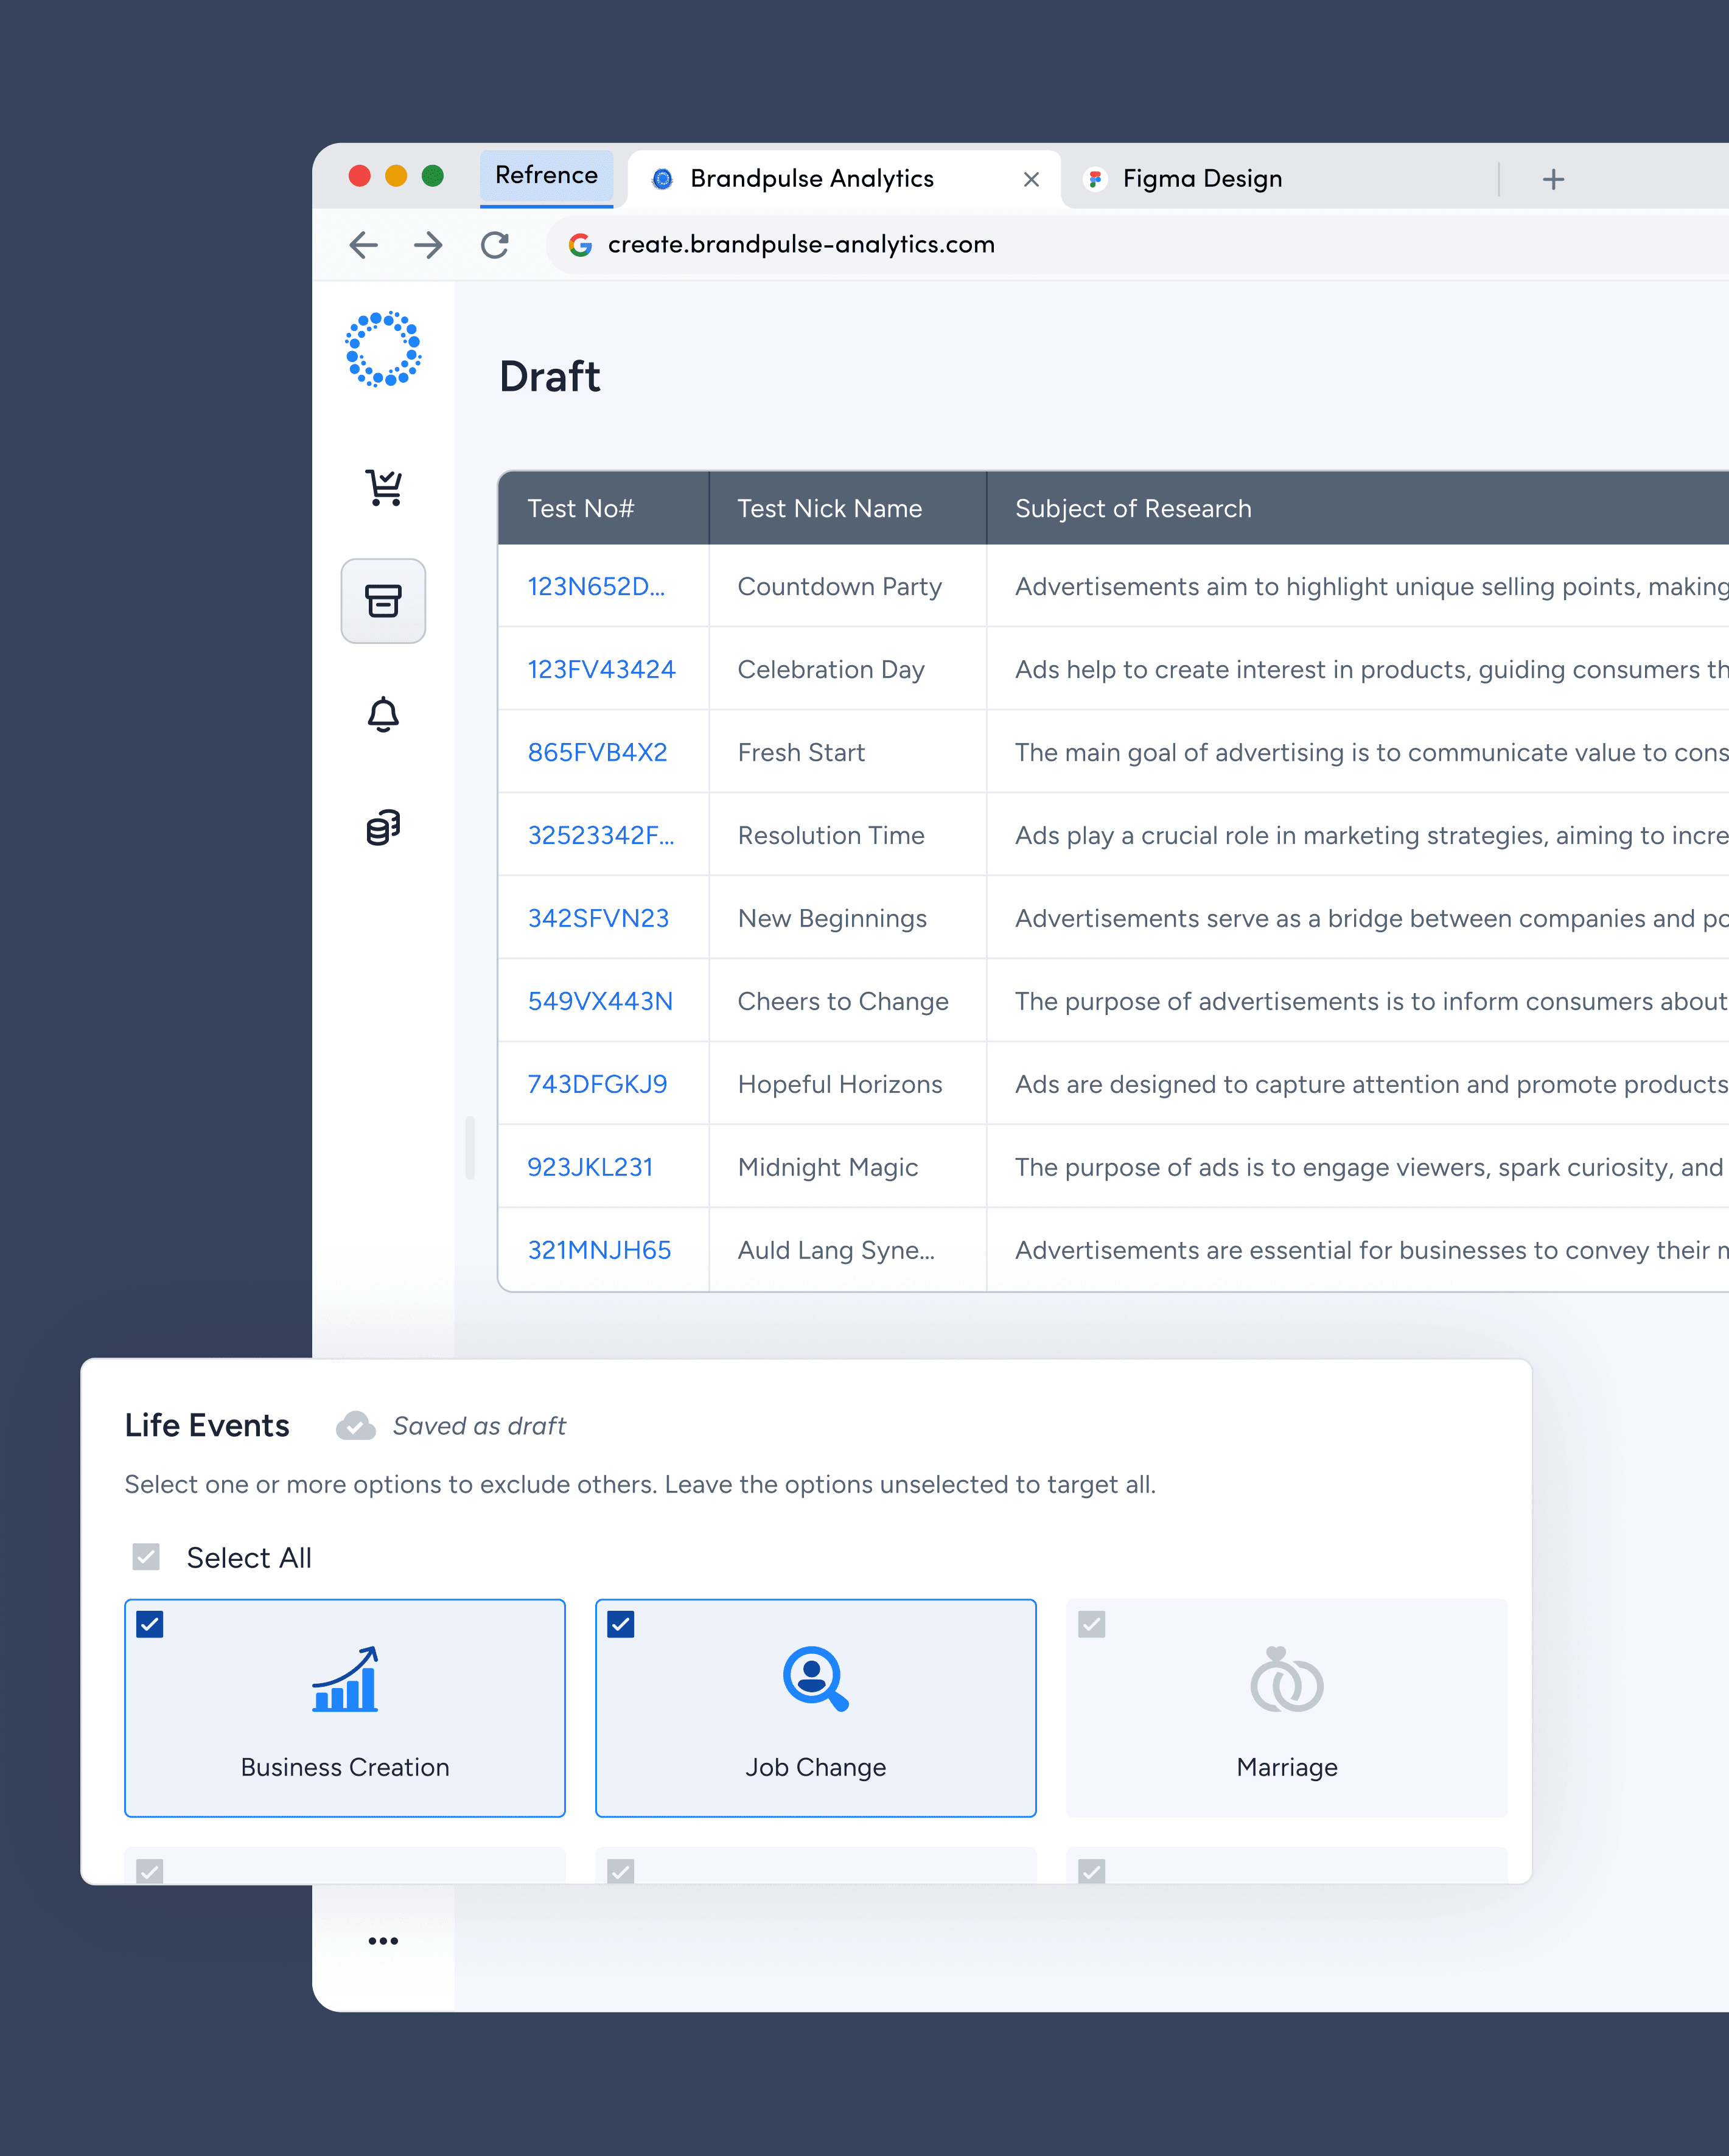
Task: Uncheck the Job Change checkbox
Action: pos(621,1624)
